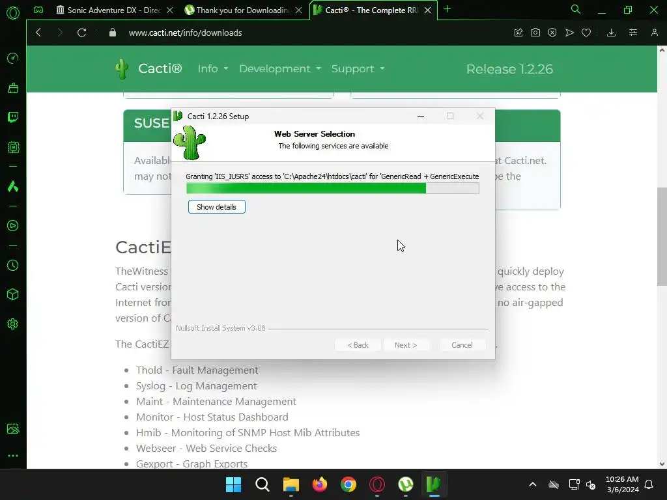Click Next in Cacti Setup
Screen dimensions: 667x500
coord(406,345)
